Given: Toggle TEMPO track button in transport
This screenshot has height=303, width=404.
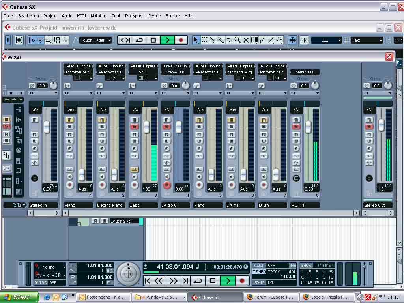Looking at the screenshot, I should (x=259, y=272).
